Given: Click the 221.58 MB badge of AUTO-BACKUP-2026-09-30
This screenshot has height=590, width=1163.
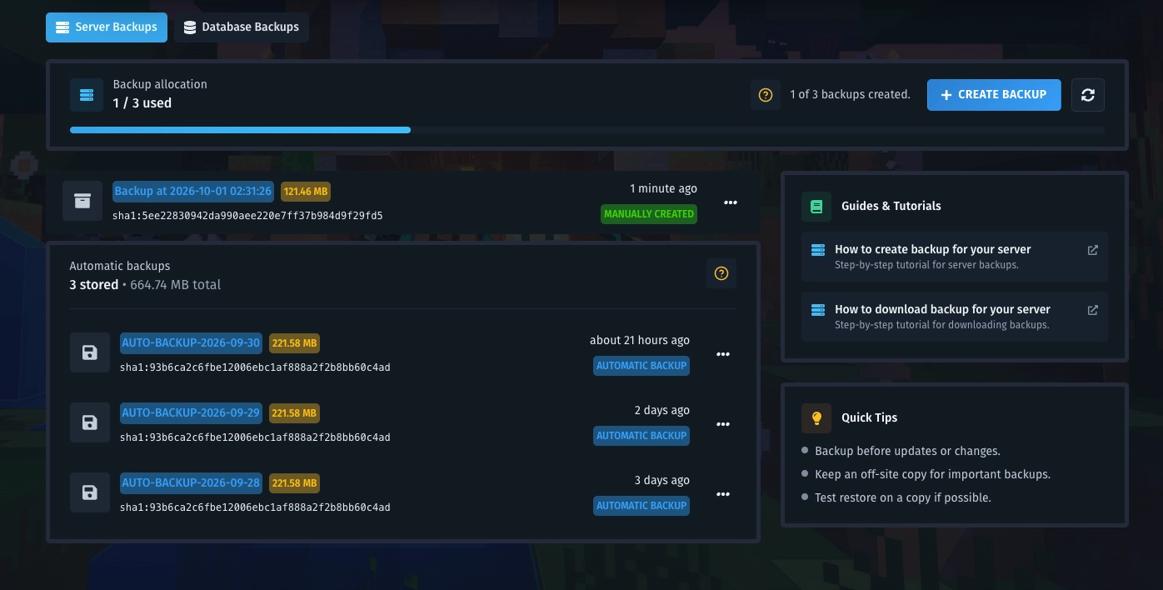Looking at the screenshot, I should [x=294, y=342].
